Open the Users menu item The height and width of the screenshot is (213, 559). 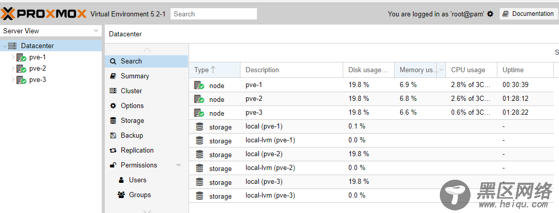coord(146,180)
